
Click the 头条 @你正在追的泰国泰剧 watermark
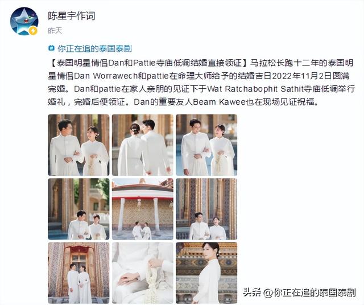(x=299, y=292)
